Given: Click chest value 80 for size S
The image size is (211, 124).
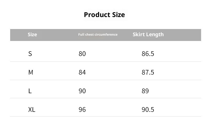Looking at the screenshot, I should coord(82,54).
